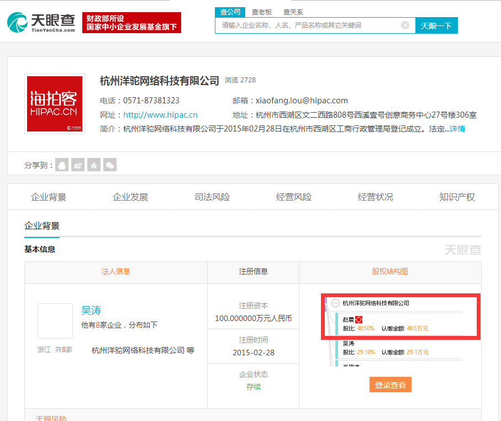Select the 查老板 search tab
The height and width of the screenshot is (421, 501).
coord(262,12)
